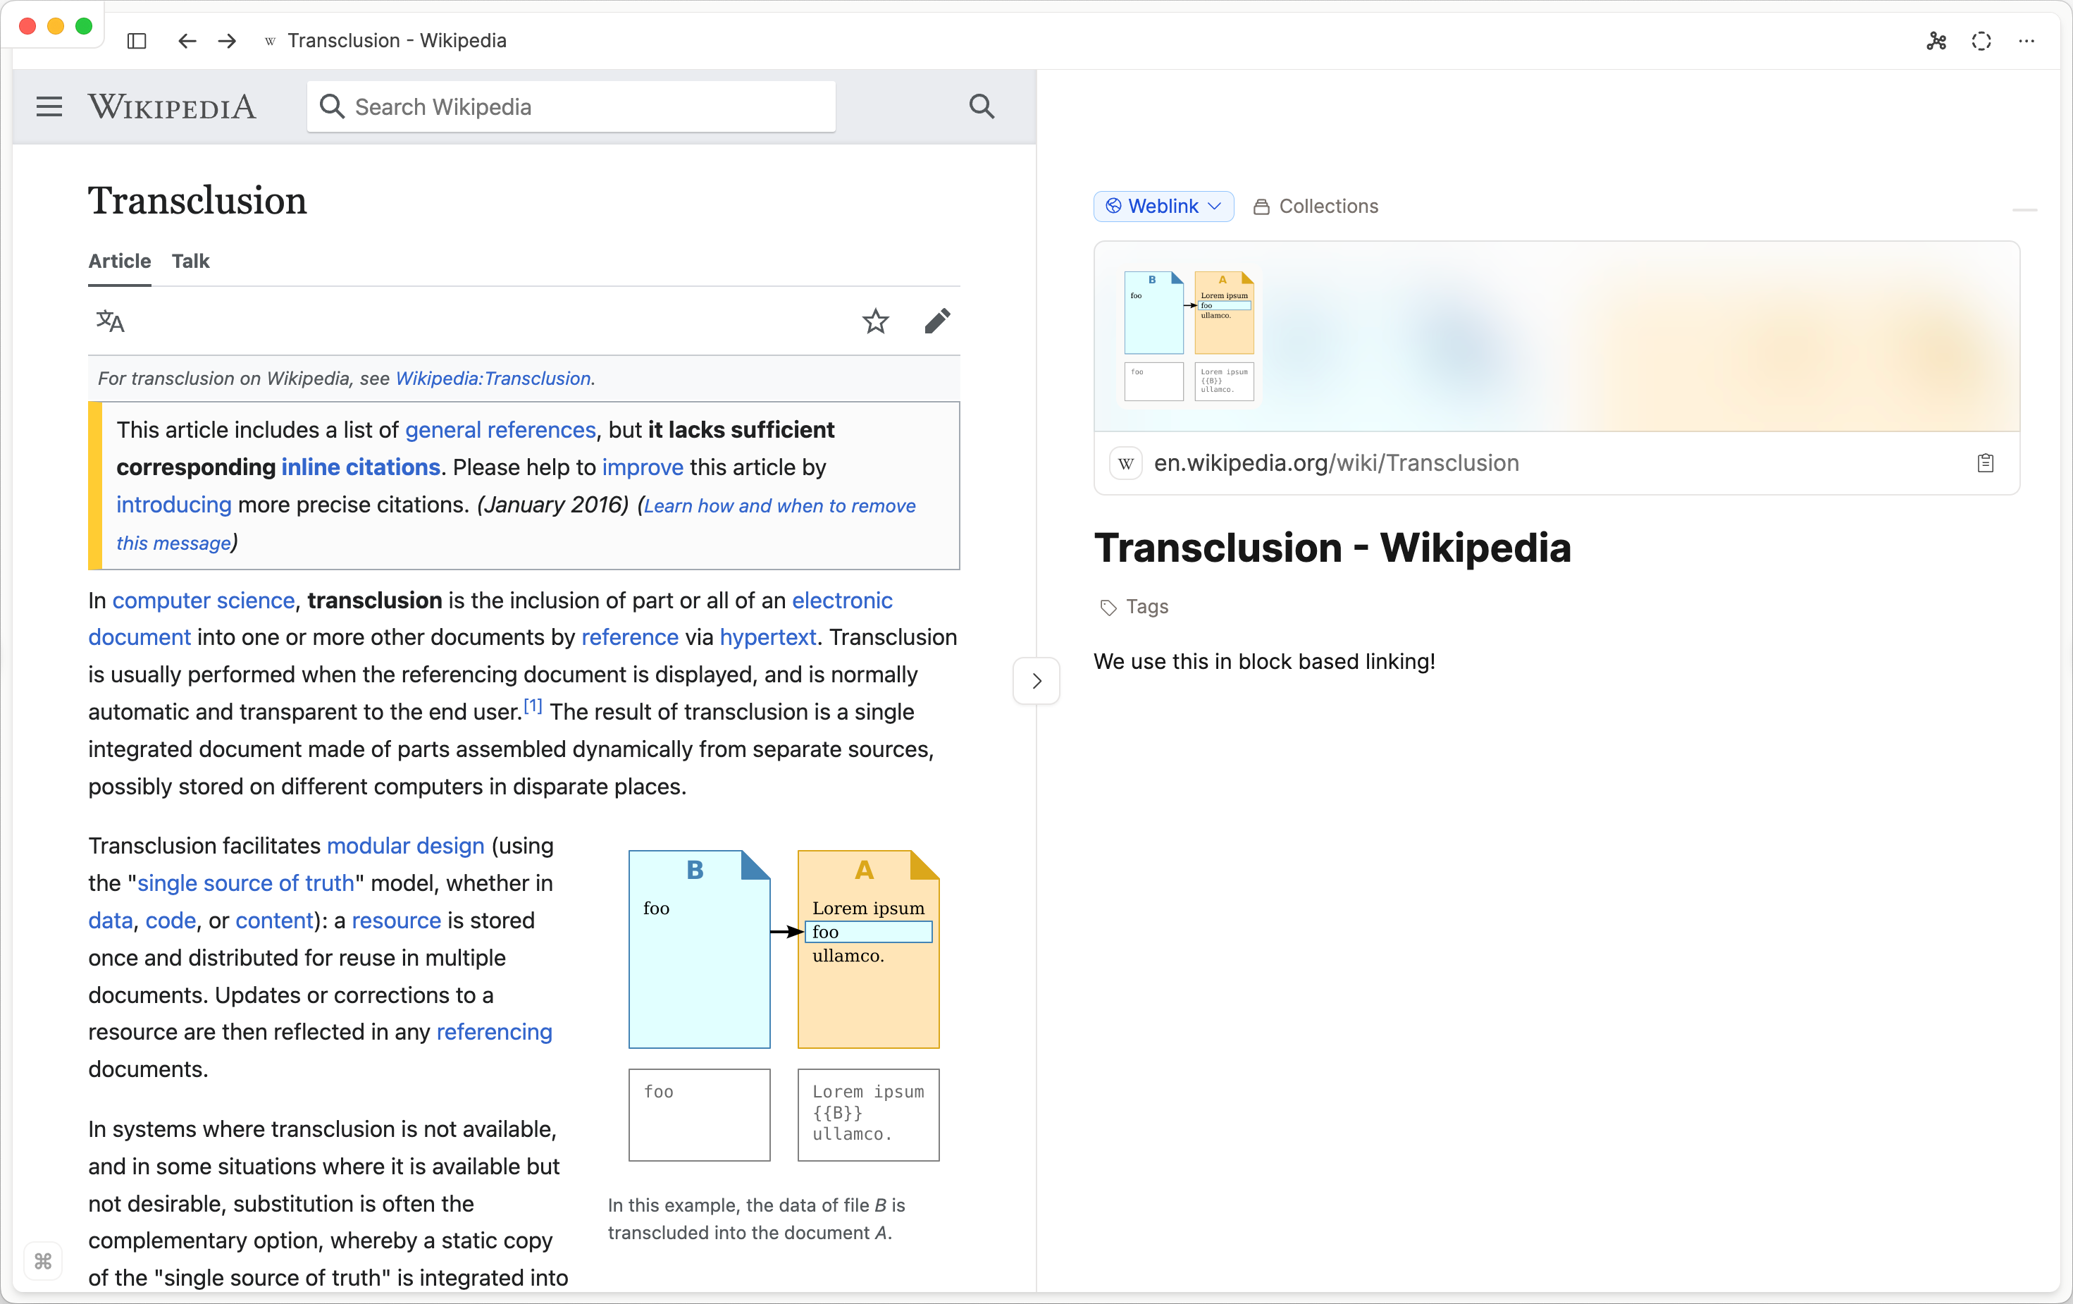This screenshot has width=2073, height=1304.
Task: Toggle the browser sidebar panel
Action: coord(136,40)
